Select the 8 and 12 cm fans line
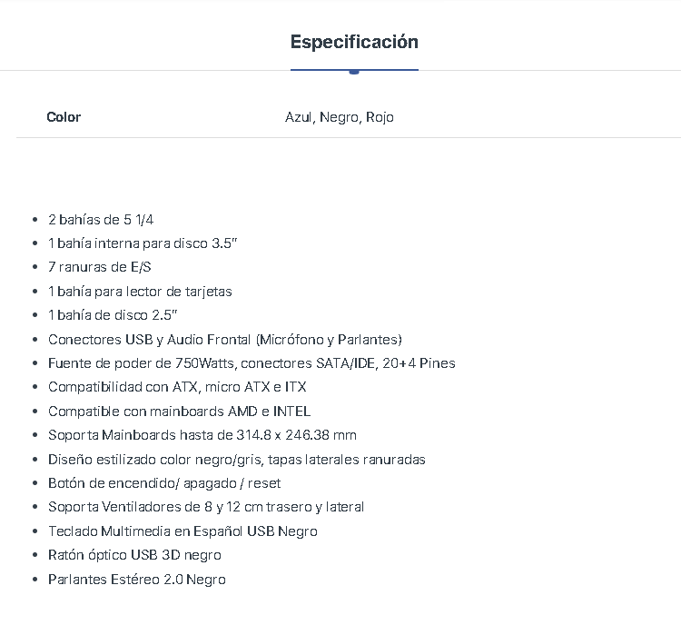Screen dimensions: 681x625 coord(206,507)
